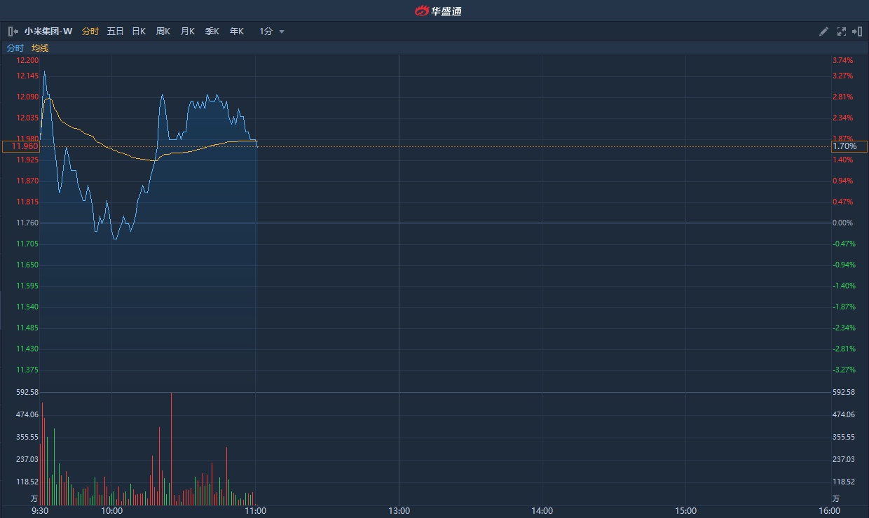Click the pencil drawing tool icon

[824, 31]
